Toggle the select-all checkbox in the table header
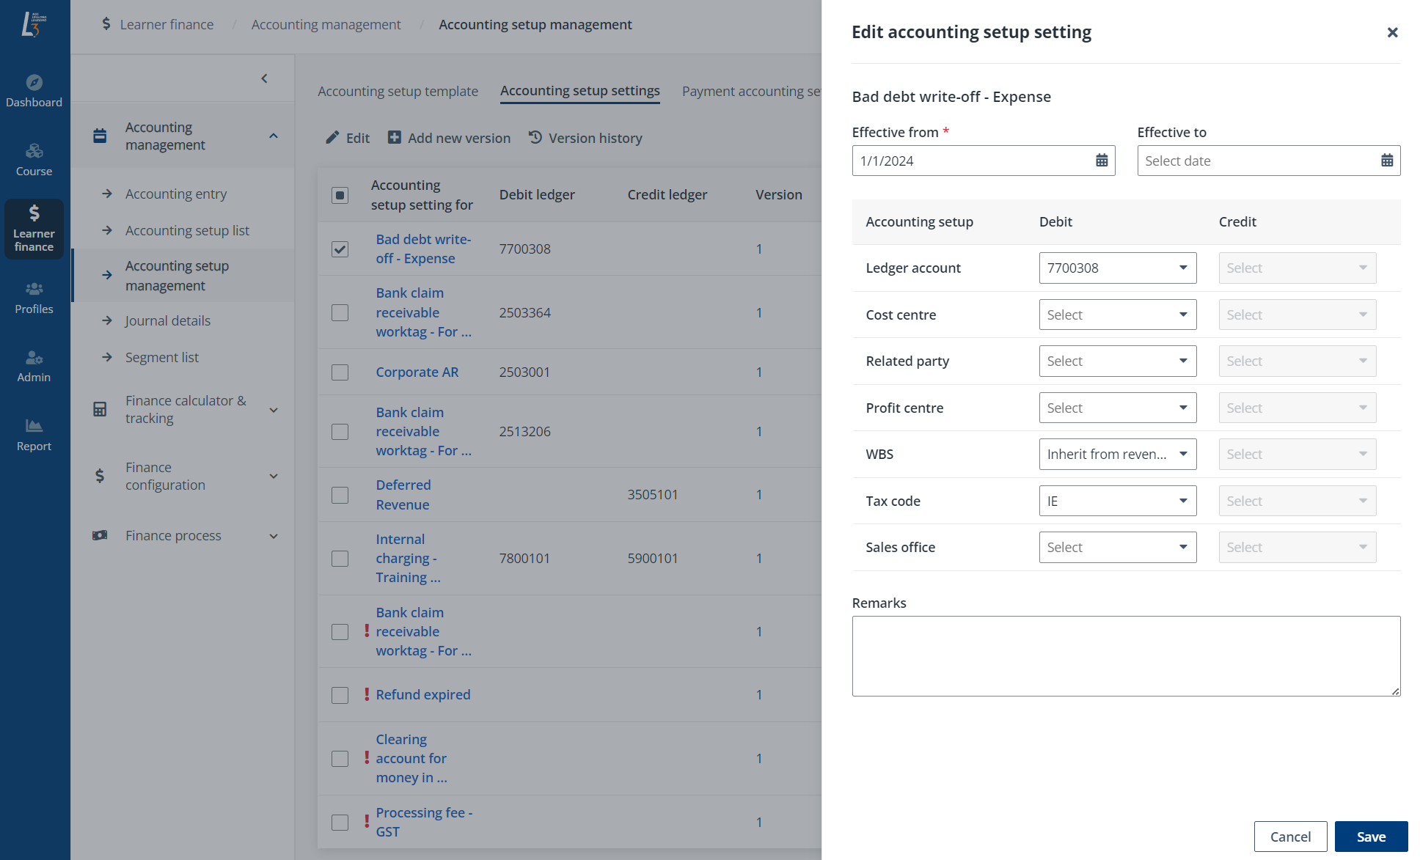The width and height of the screenshot is (1420, 860). pyautogui.click(x=340, y=195)
